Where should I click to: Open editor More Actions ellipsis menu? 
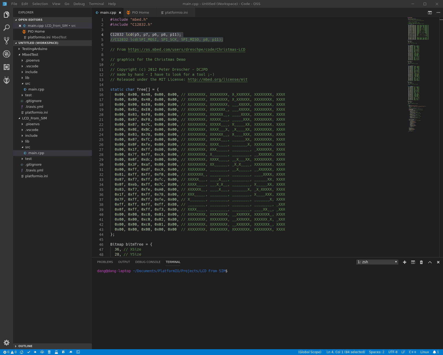(438, 13)
